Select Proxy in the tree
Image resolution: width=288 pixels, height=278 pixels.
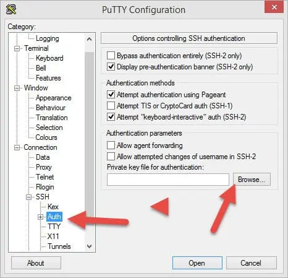click(x=43, y=167)
